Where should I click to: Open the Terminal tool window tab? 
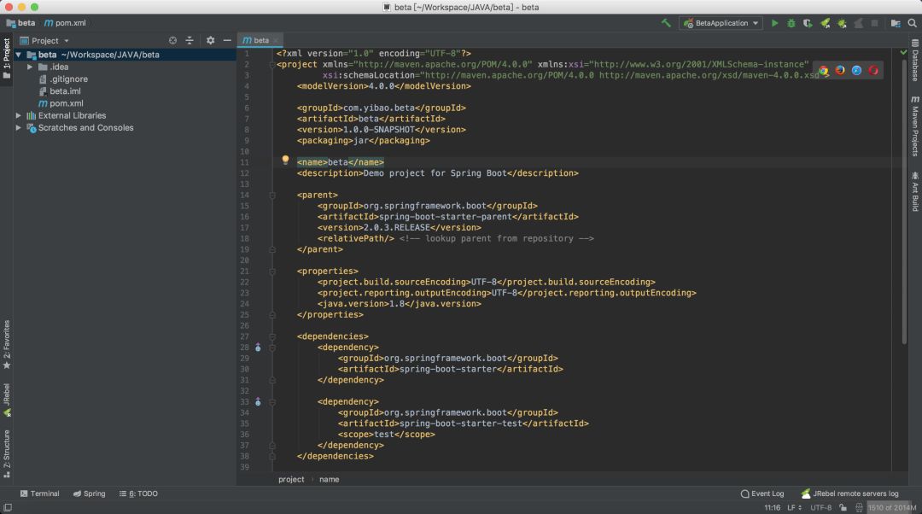tap(40, 494)
